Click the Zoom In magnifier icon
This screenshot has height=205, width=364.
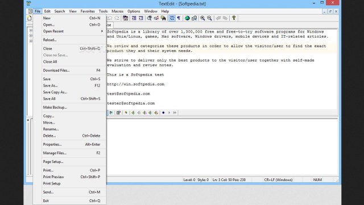click(x=202, y=18)
